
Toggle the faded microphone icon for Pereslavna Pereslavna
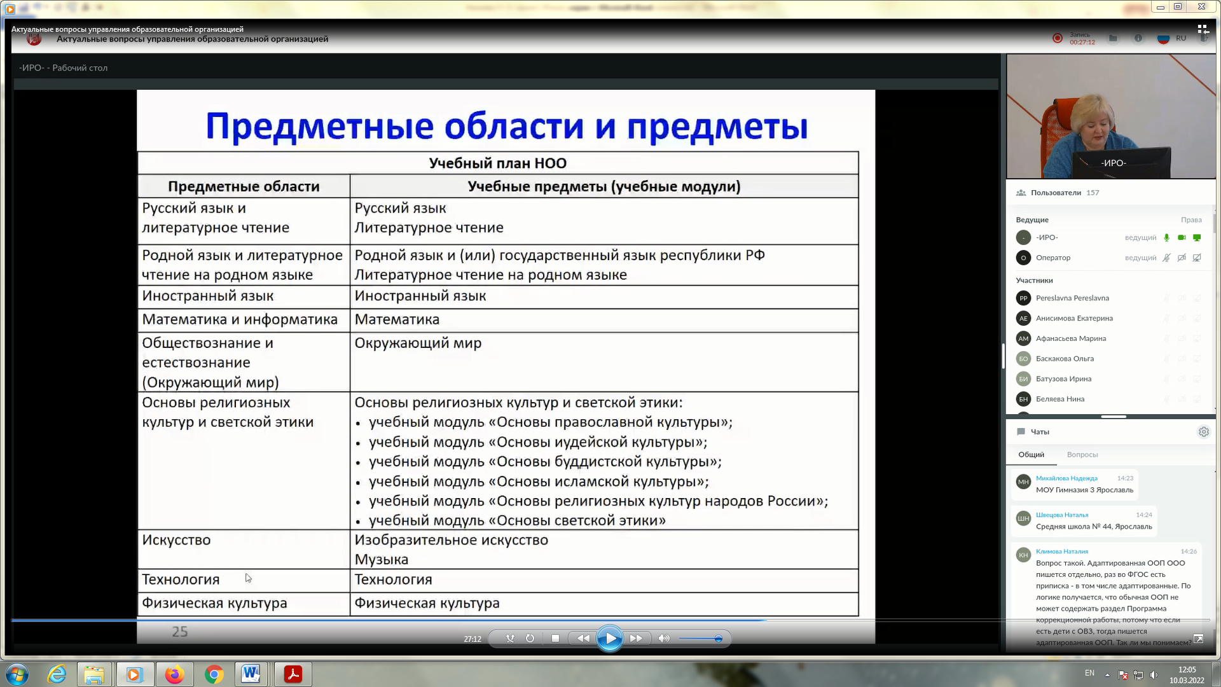1166,298
